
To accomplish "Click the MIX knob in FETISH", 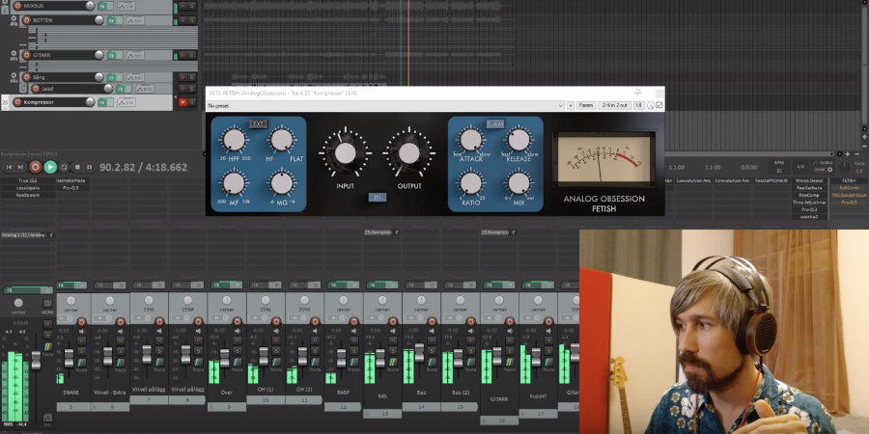I will [x=519, y=182].
